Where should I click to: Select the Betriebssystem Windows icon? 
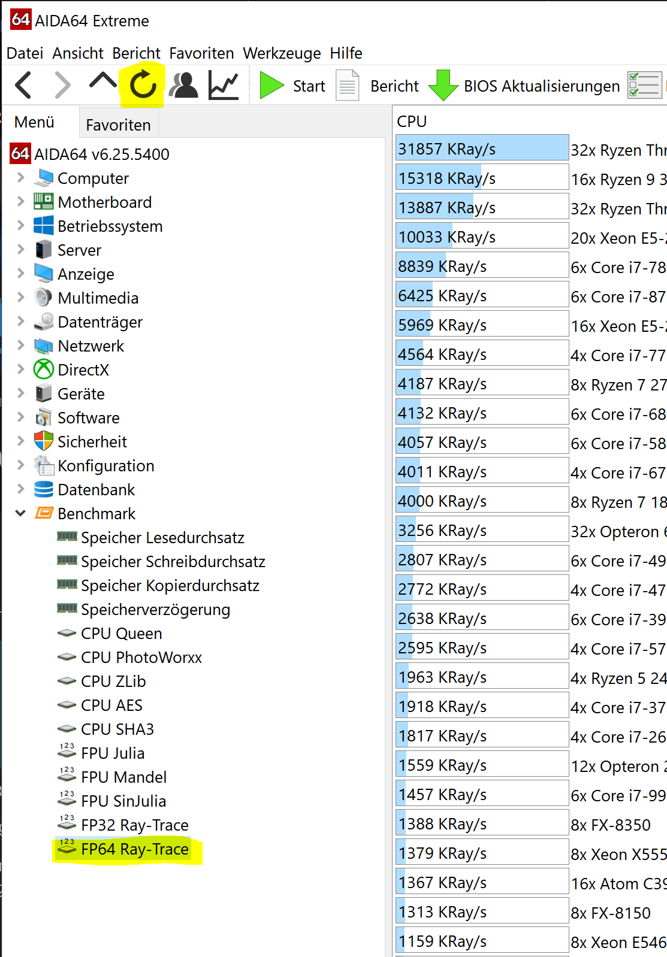pos(44,226)
